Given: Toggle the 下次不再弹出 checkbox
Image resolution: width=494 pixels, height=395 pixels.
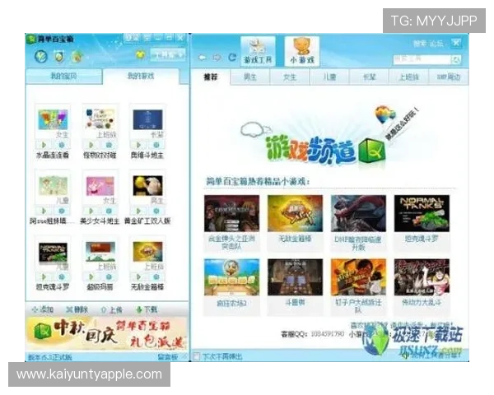Looking at the screenshot, I should point(196,356).
